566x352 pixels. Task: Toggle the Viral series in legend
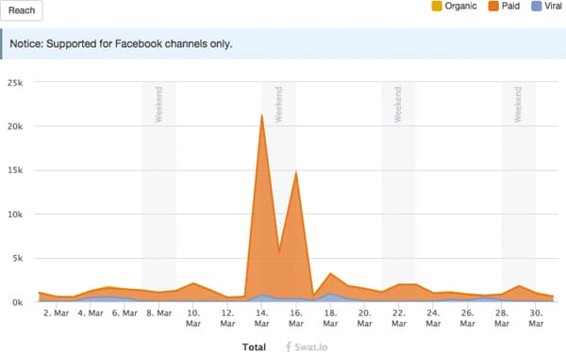[x=546, y=7]
